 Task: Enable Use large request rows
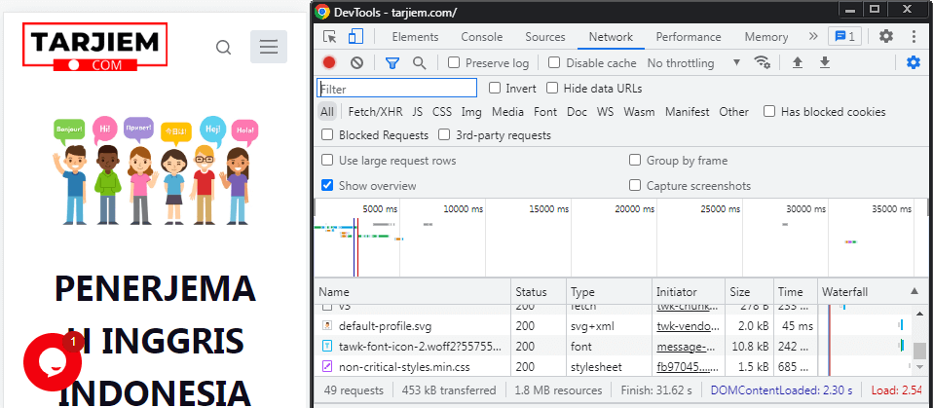pos(327,160)
